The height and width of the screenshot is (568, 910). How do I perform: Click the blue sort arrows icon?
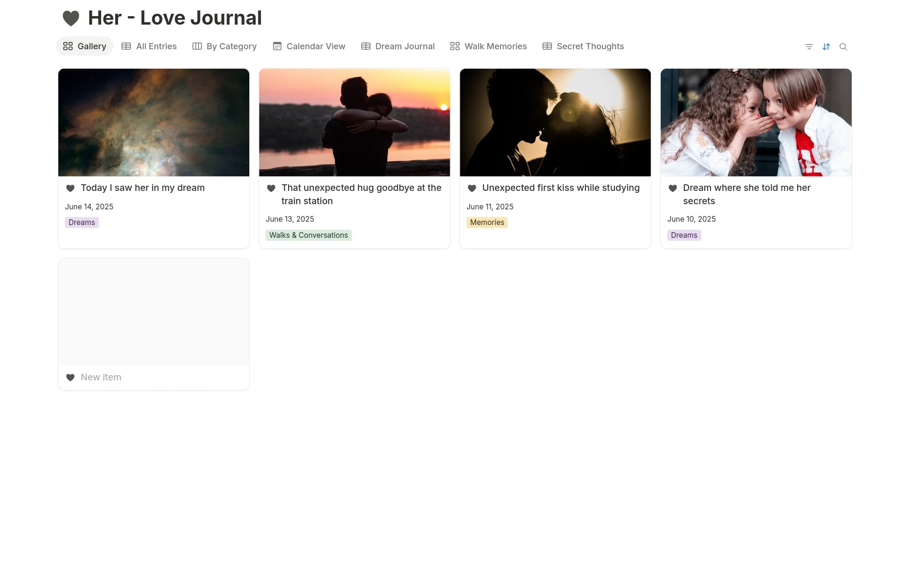click(826, 46)
